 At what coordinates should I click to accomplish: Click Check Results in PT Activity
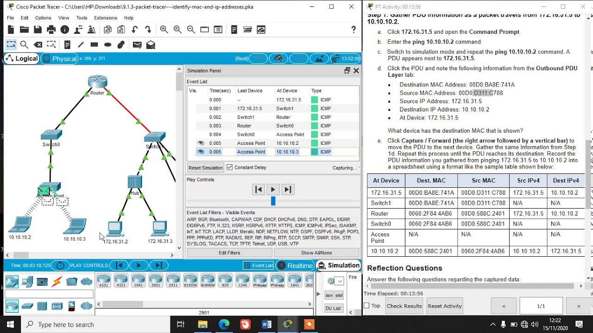[x=404, y=306]
